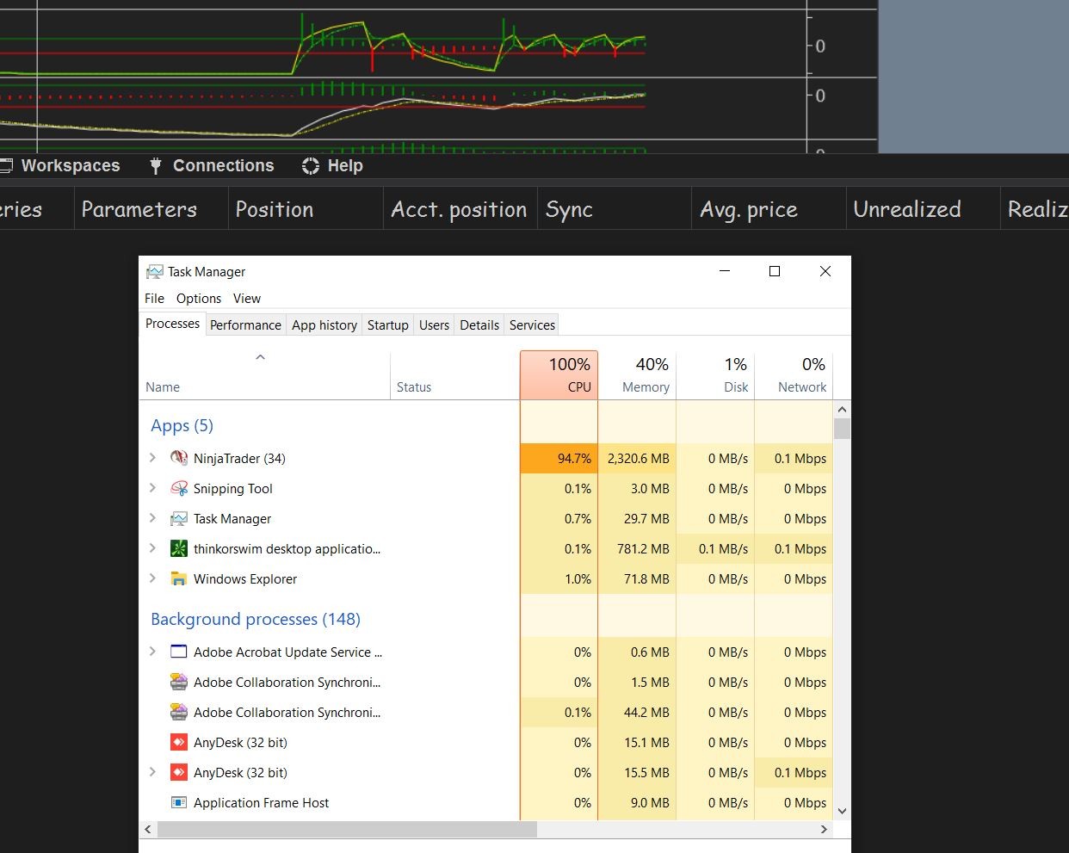Click the Acct. position column header
This screenshot has height=853, width=1069.
[460, 209]
